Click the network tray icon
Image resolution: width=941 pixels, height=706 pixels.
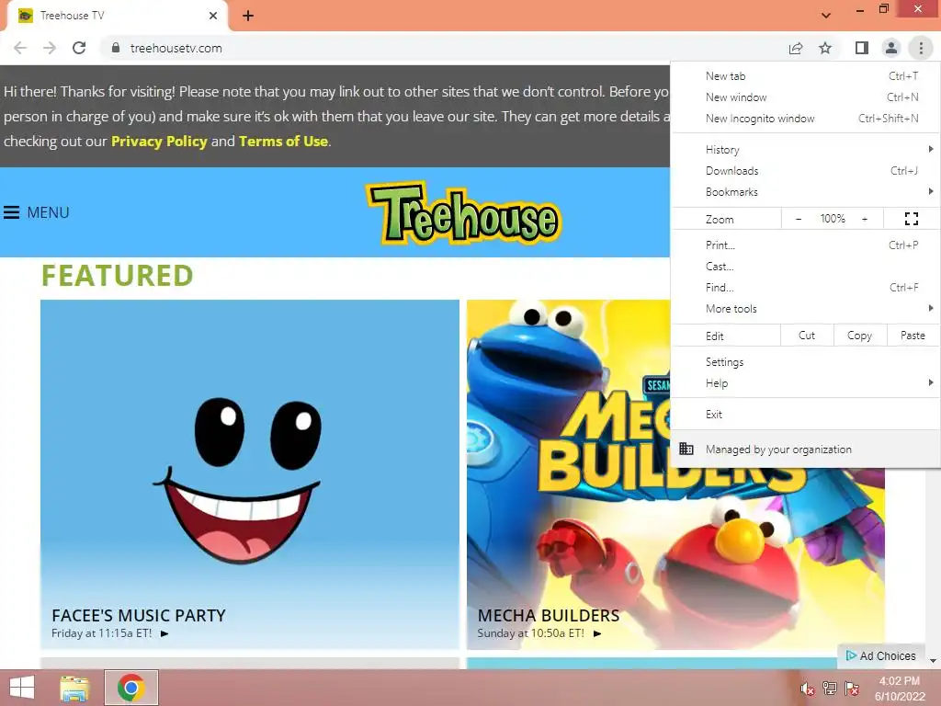(x=830, y=689)
